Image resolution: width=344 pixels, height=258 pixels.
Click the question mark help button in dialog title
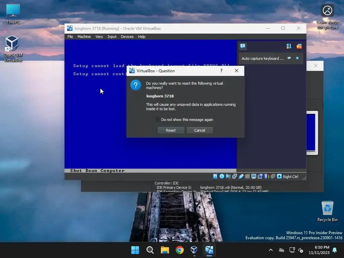coord(221,71)
